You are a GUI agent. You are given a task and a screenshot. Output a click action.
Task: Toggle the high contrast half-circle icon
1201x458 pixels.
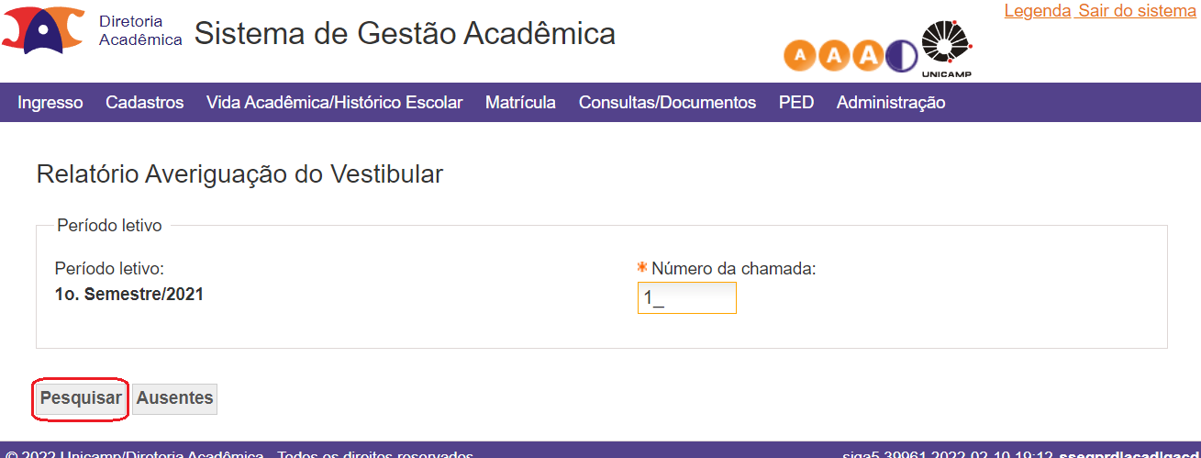coord(901,56)
